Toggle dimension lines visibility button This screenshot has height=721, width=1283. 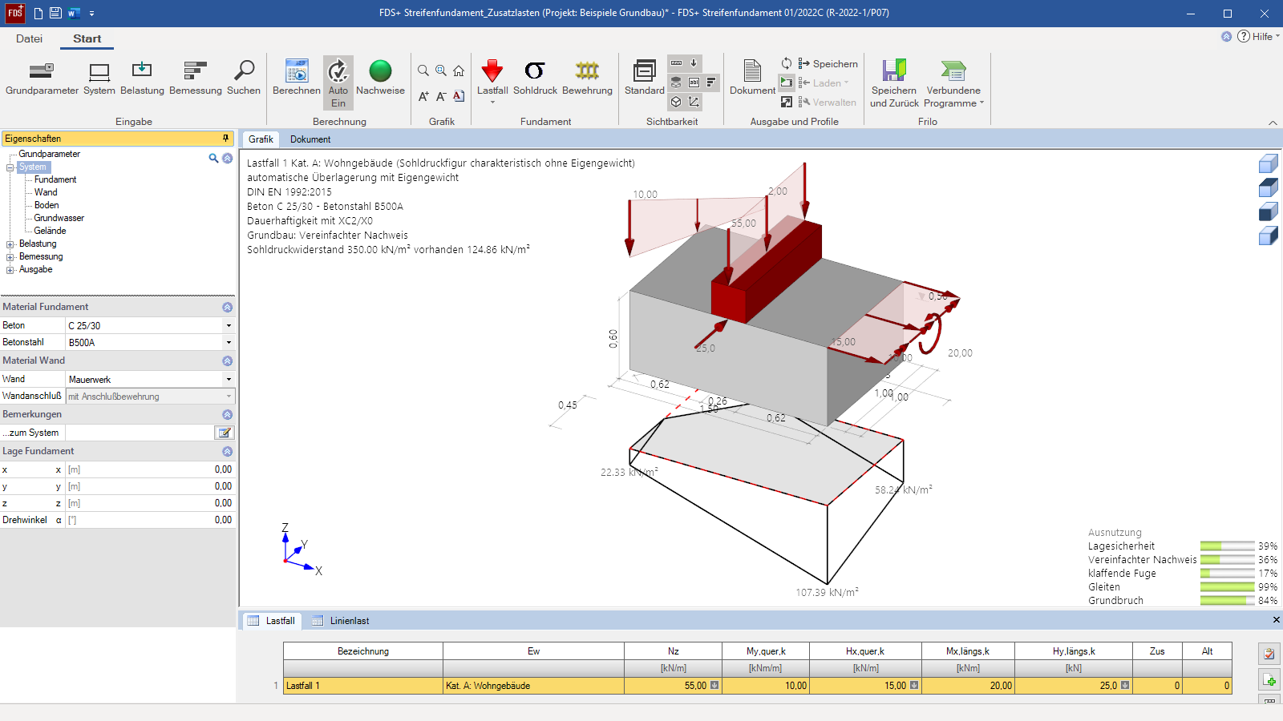[676, 63]
